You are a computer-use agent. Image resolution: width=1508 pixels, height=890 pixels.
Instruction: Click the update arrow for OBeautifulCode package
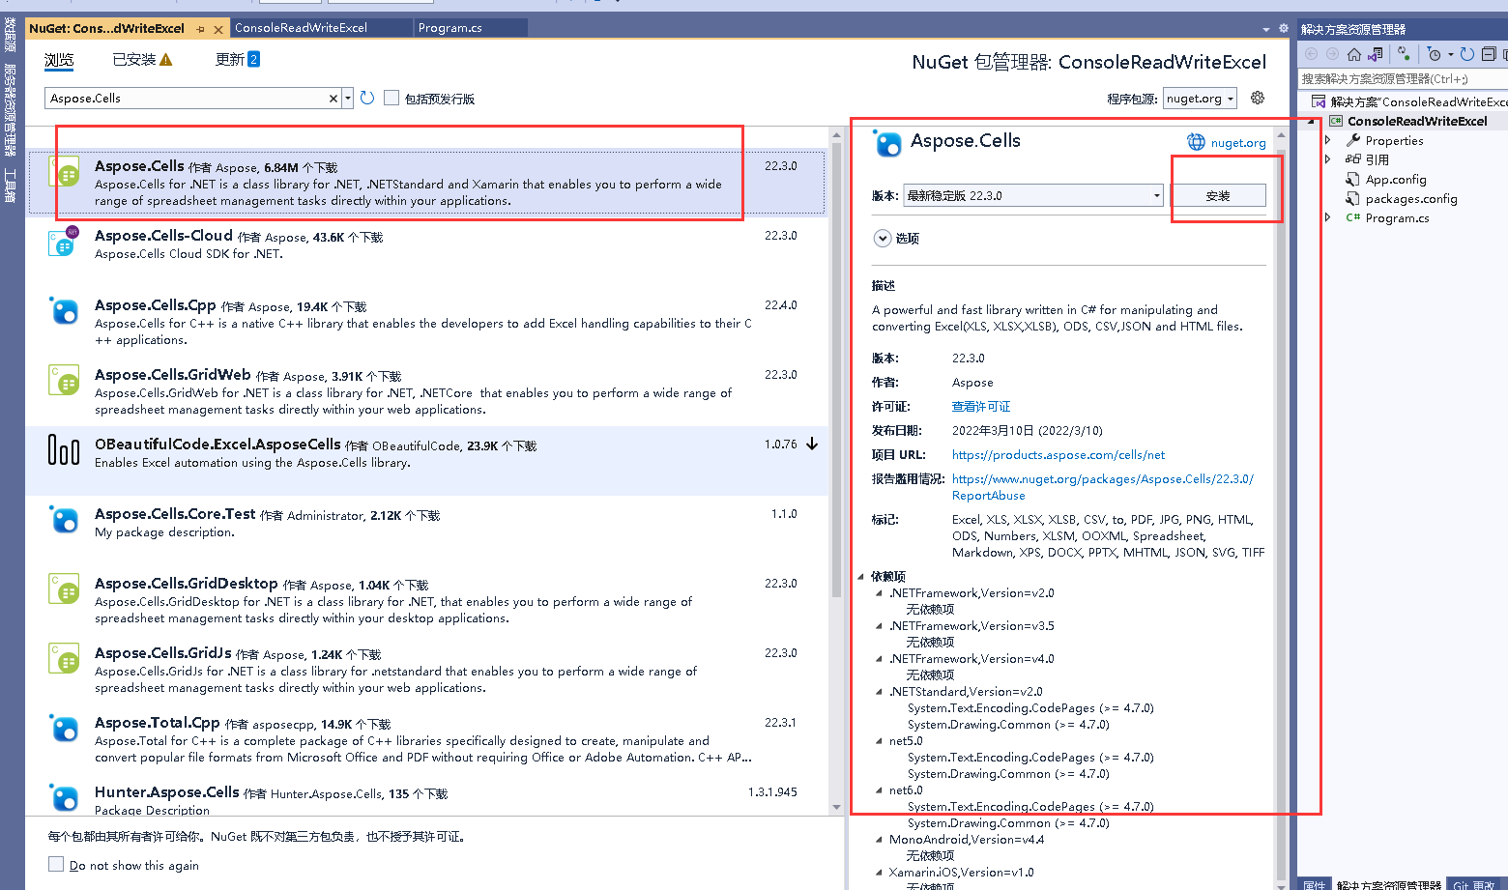coord(812,444)
